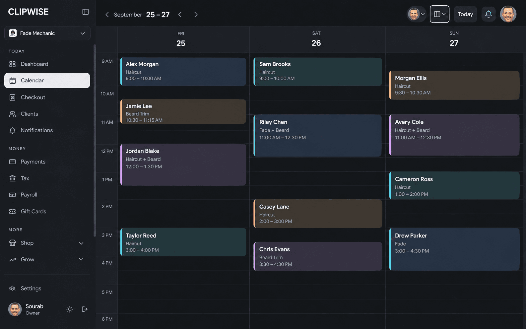Screen dimensions: 526x329
Task: Open Morgan Ellis's appointment
Action: 454,85
